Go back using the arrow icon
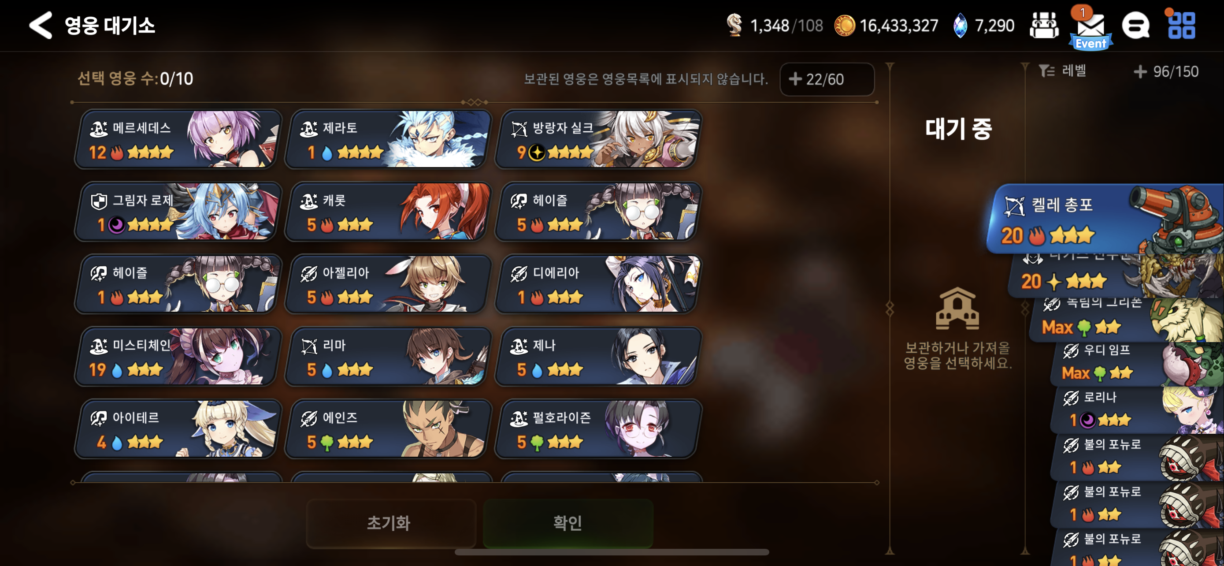 pyautogui.click(x=41, y=25)
